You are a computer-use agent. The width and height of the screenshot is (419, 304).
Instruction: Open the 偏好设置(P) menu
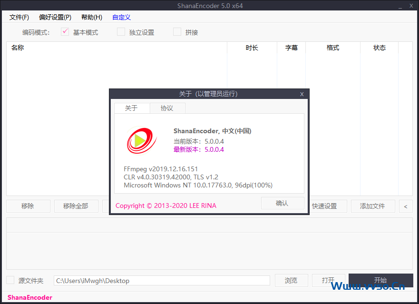pyautogui.click(x=55, y=17)
